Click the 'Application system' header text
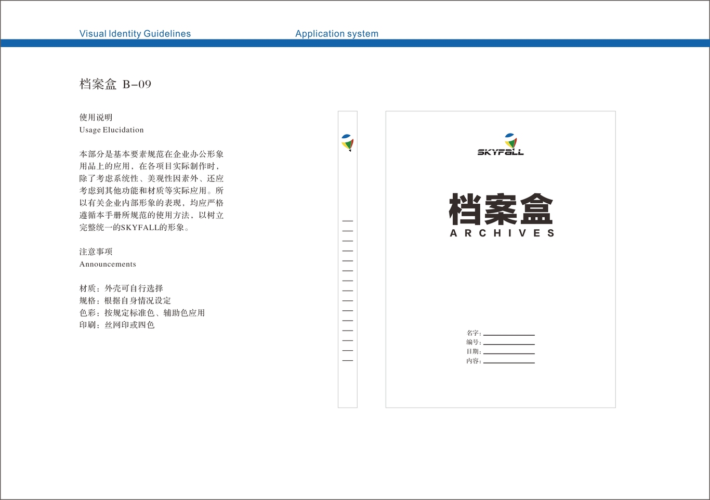710x500 pixels. (x=337, y=34)
